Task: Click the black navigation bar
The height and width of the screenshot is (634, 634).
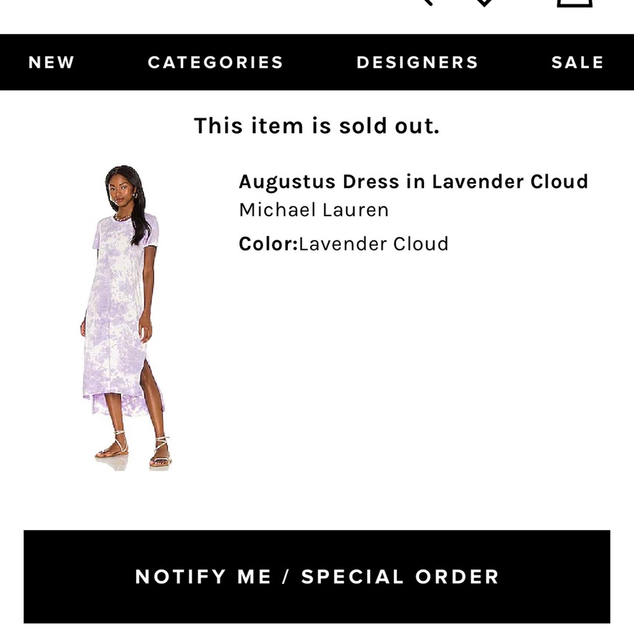Action: tap(317, 61)
